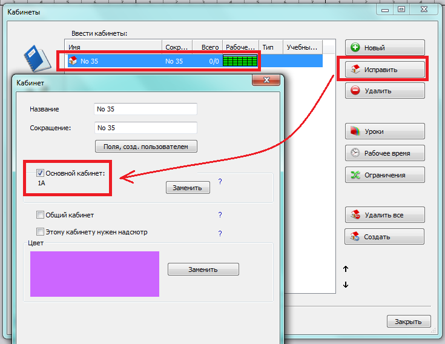Click the green working-time grid in No 35 row
Screen dimensions: 445x344
pos(240,61)
